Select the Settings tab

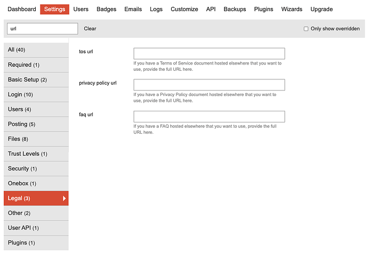[x=54, y=9]
